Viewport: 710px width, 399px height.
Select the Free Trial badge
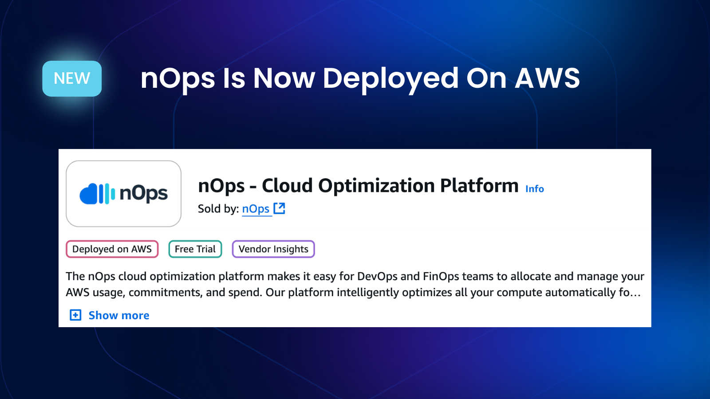[195, 249]
